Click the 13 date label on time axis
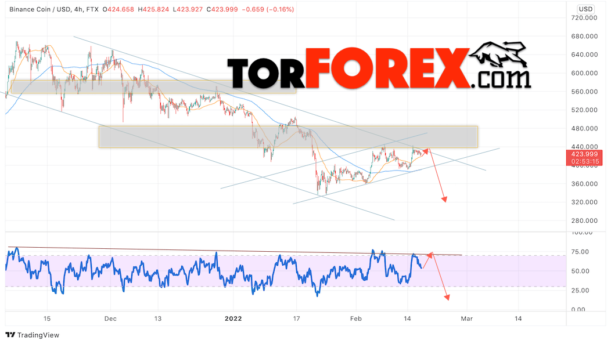The width and height of the screenshot is (611, 344). pos(157,318)
